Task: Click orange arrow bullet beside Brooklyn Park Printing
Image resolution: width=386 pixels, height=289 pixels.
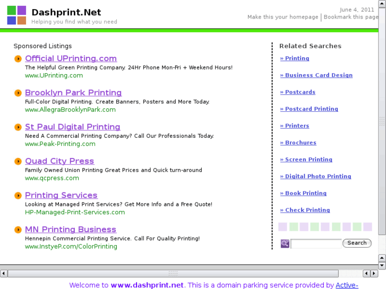Action: [18, 93]
